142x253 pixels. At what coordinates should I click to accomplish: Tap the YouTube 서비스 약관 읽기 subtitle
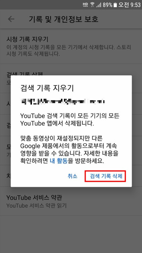coord(37,206)
